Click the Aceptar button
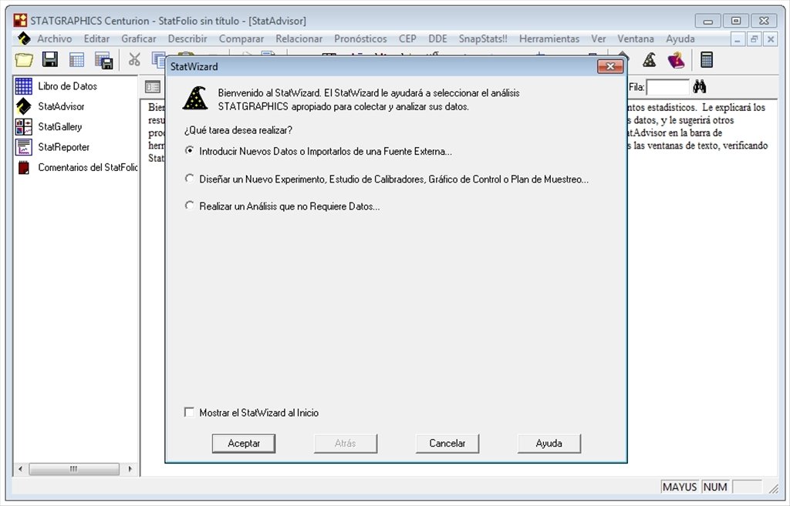 (x=244, y=443)
